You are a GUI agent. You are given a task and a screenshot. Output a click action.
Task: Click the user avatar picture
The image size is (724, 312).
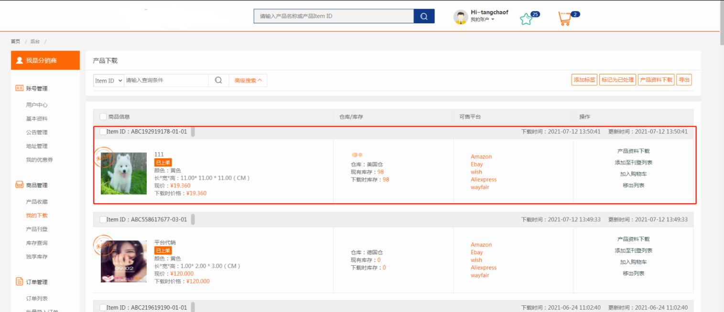tap(460, 17)
